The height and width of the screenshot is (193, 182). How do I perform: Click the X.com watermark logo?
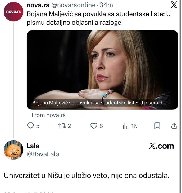[161, 146]
